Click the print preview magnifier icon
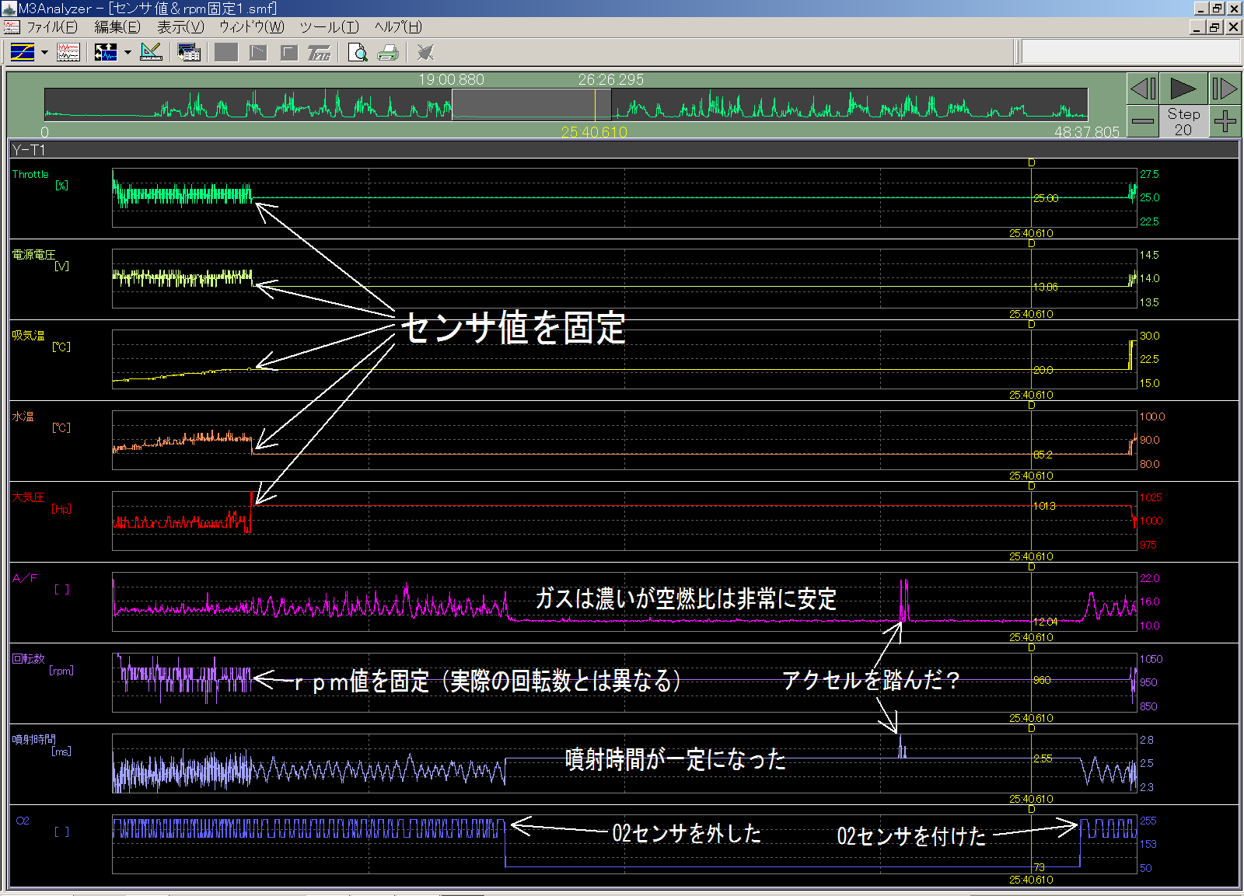Viewport: 1244px width, 896px height. pos(358,52)
